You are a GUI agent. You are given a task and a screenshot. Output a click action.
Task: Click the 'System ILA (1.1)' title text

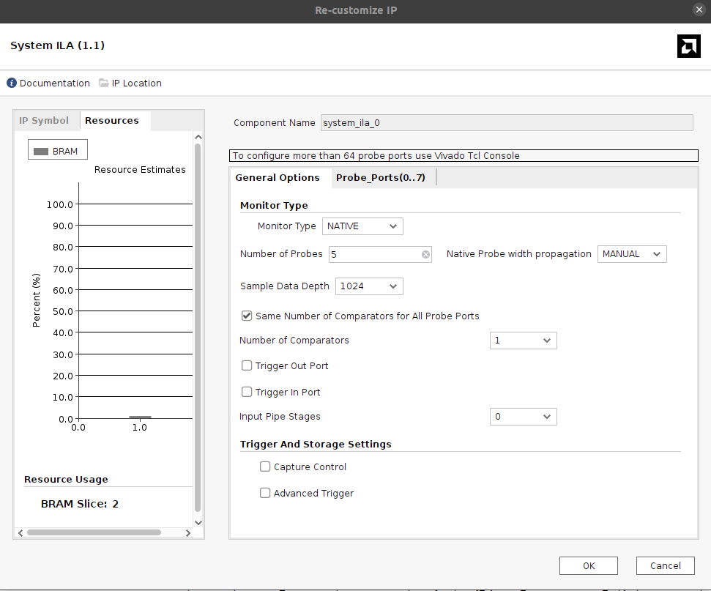(58, 45)
